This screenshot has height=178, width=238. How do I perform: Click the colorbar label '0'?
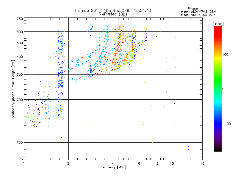pos(223,89)
